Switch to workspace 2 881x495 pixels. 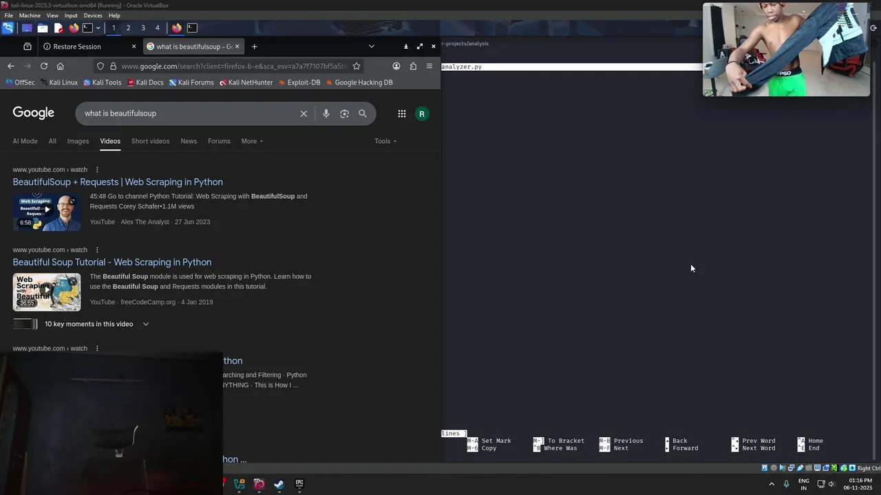(128, 28)
